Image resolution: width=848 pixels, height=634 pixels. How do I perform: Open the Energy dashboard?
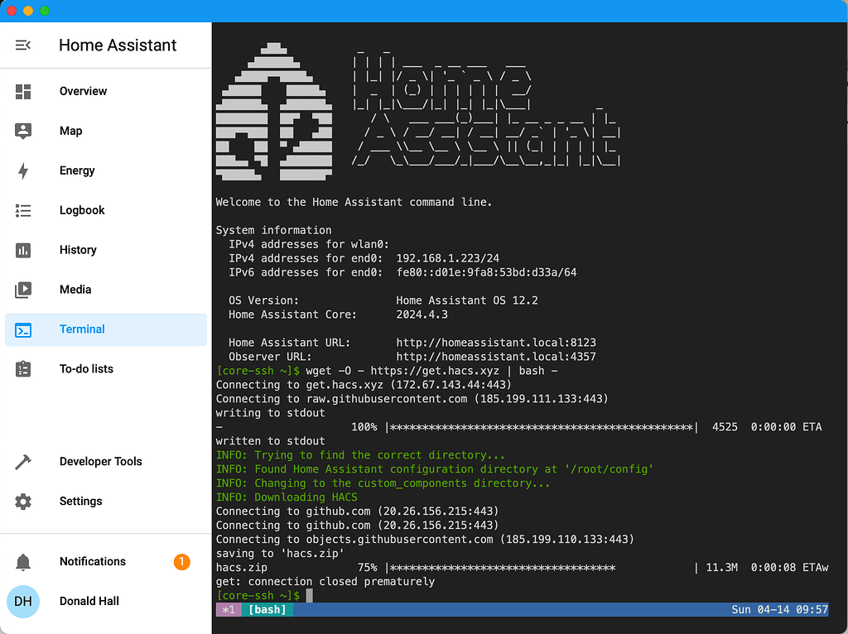click(x=105, y=171)
